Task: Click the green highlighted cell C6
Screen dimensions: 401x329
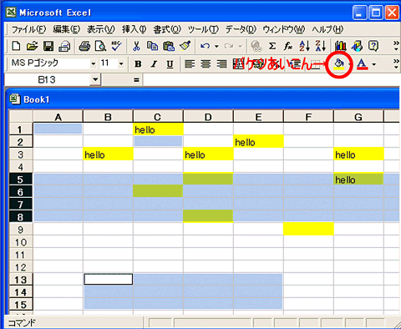Action: (158, 191)
